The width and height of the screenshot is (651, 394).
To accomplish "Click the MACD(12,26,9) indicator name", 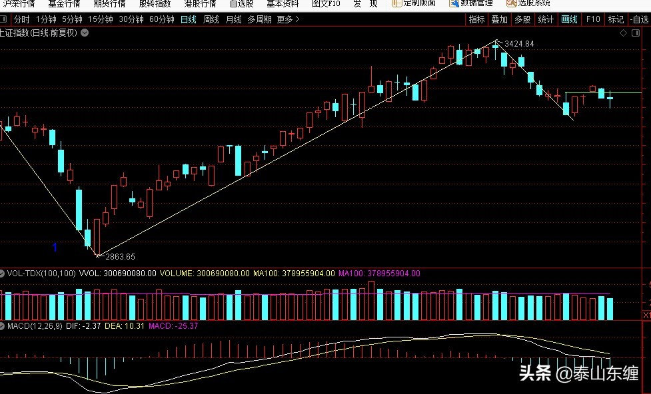I will (x=35, y=326).
